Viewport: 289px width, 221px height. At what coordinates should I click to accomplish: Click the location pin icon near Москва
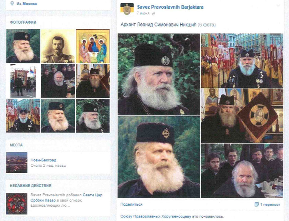tap(12, 3)
